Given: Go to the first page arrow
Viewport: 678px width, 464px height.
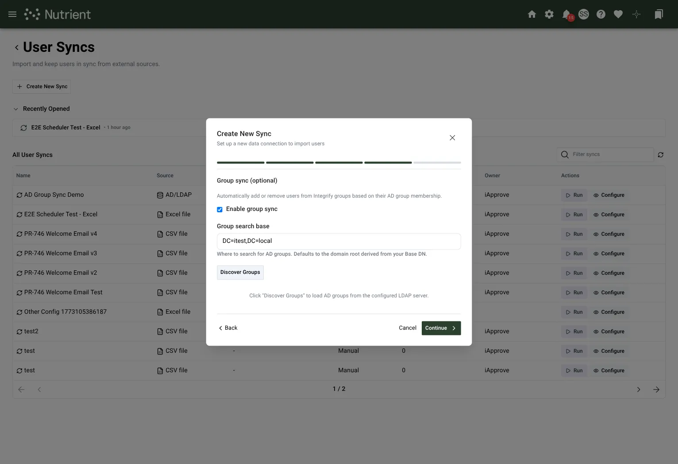Looking at the screenshot, I should 21,390.
